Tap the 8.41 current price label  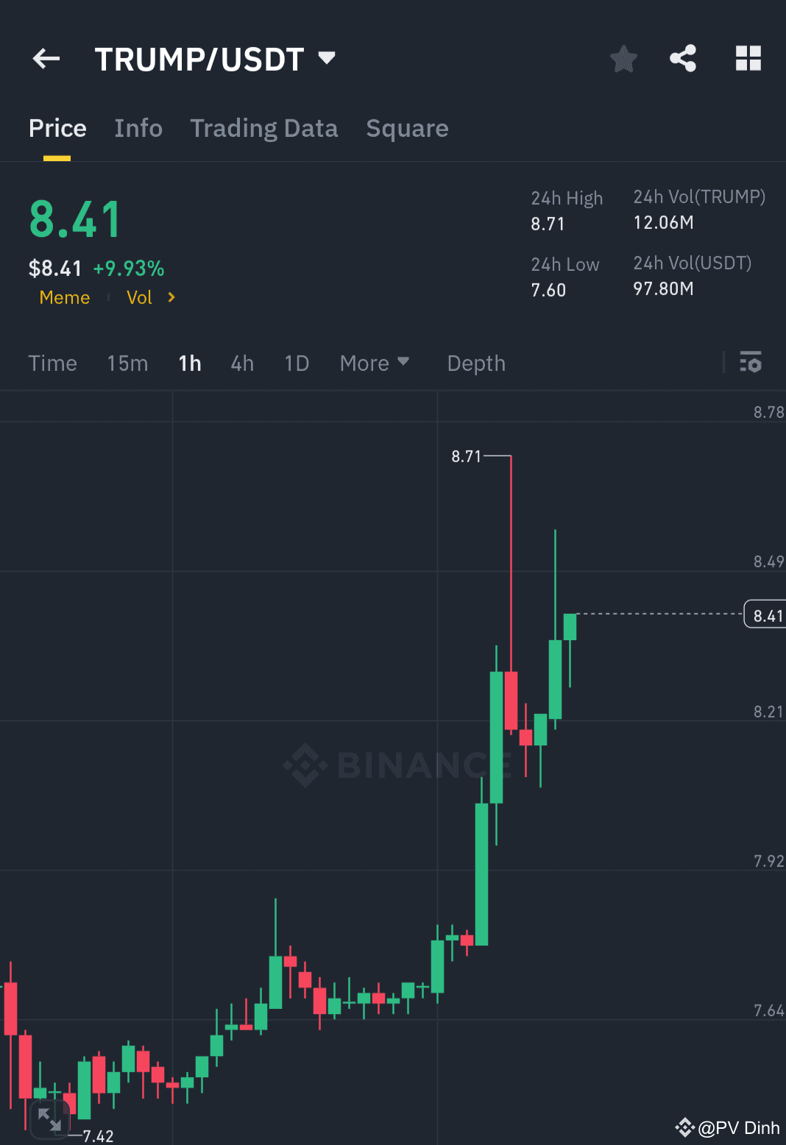pyautogui.click(x=765, y=614)
